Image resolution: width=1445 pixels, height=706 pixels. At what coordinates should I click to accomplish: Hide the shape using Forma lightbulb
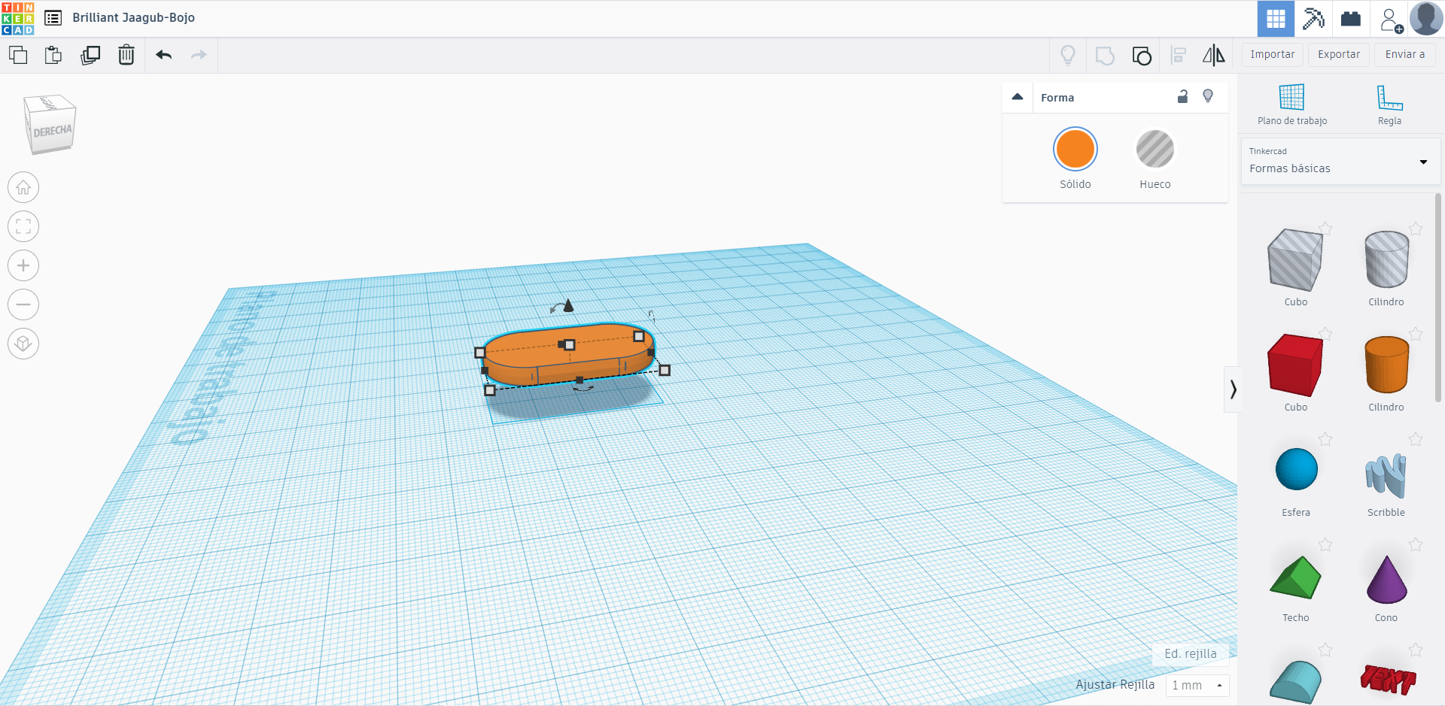1208,96
